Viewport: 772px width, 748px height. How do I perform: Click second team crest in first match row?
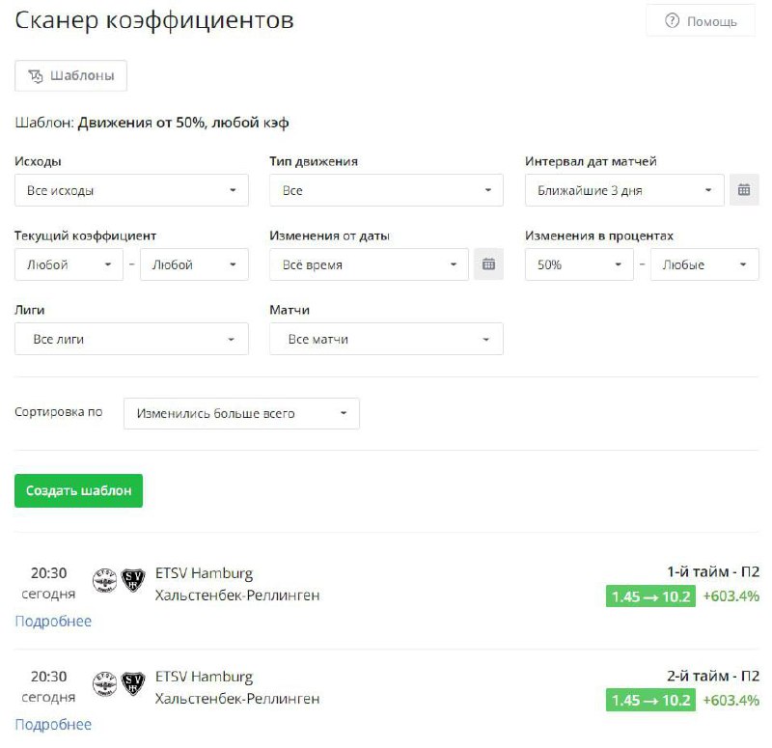pos(132,580)
